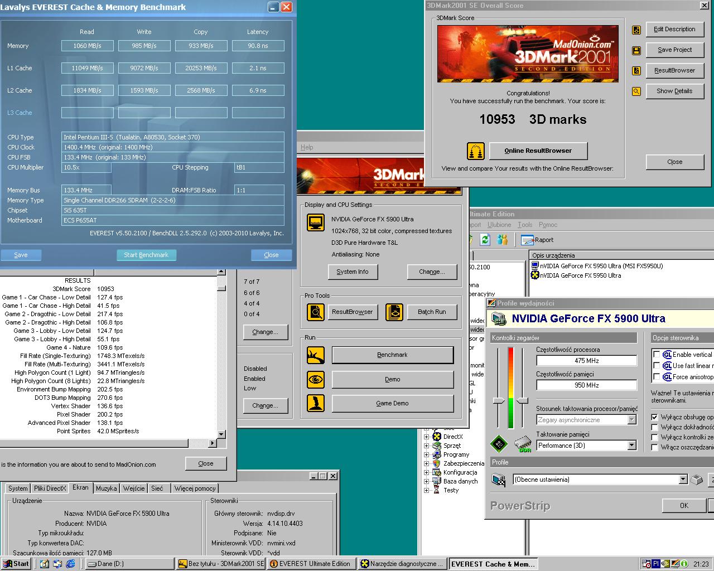
Task: Click the GPU chip icon in PowerStrip
Action: tap(499, 444)
